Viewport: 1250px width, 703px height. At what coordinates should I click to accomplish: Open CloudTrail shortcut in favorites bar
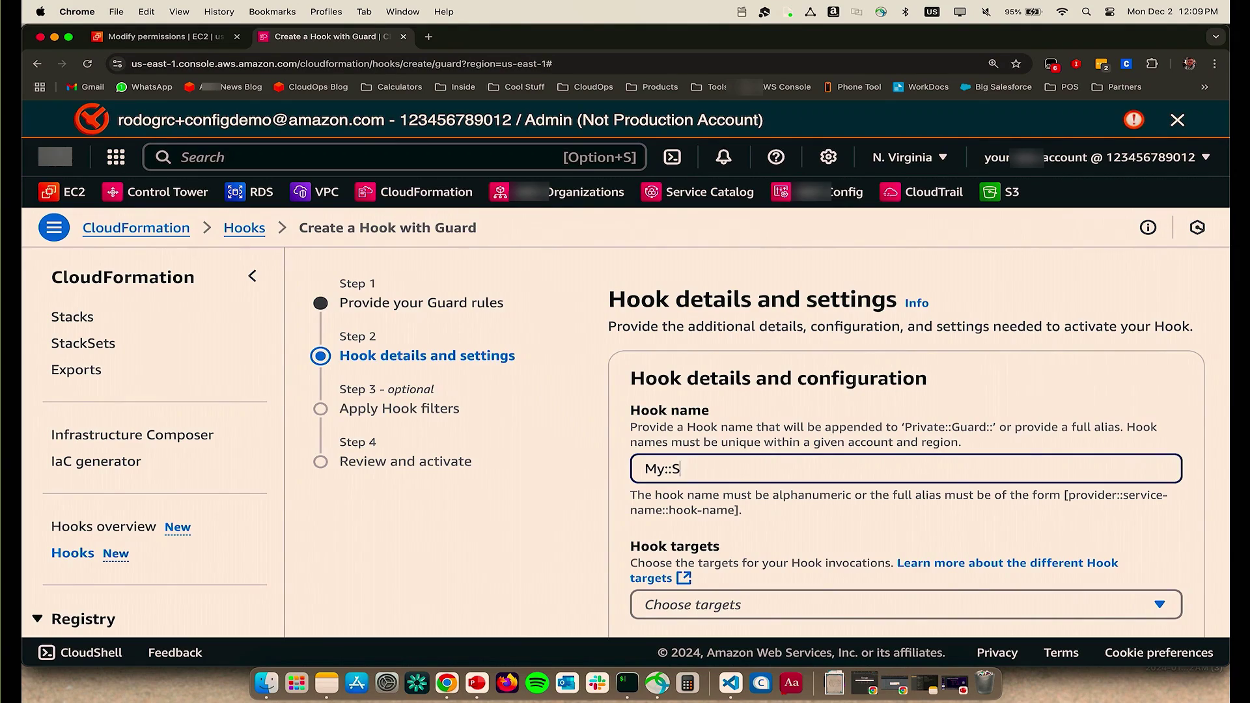[x=921, y=192]
